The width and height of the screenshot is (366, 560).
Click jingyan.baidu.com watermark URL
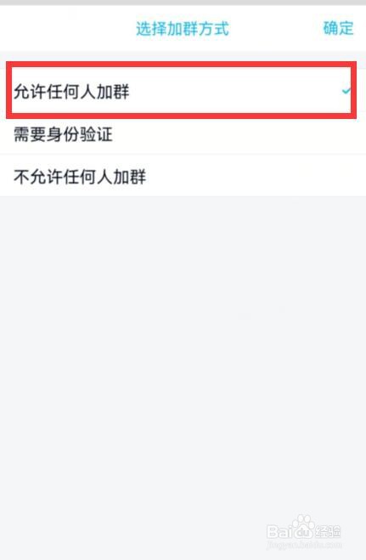(x=304, y=545)
